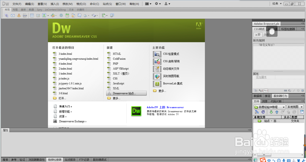Toggle Show List View (Az) in CSS panel

pos(261,90)
